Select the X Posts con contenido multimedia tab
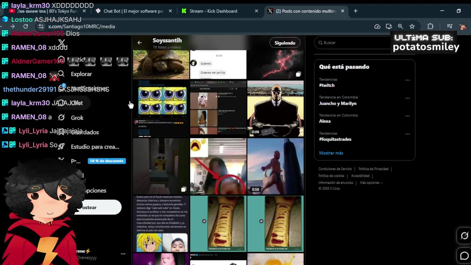471x265 pixels. (305, 11)
